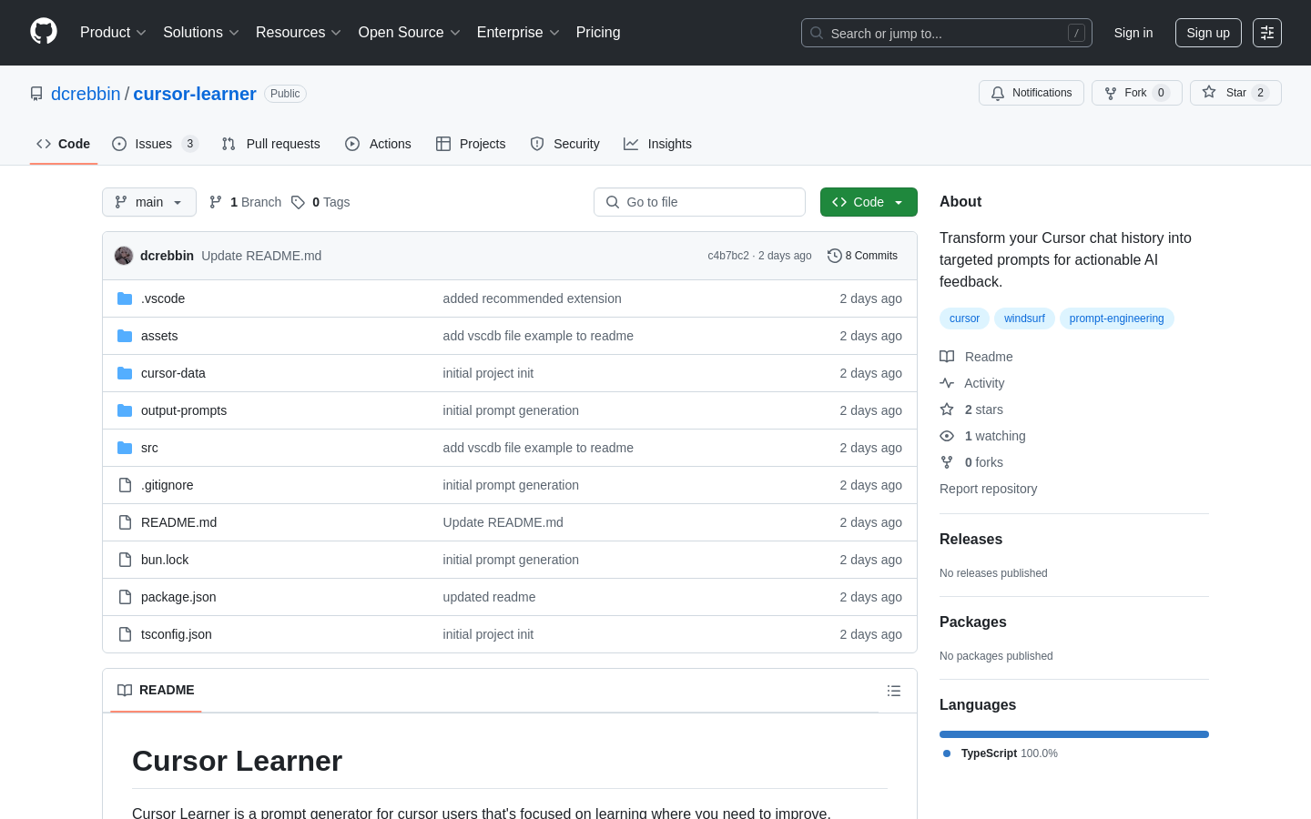Click the TypeScript 100.0% language link
The image size is (1311, 819).
[1001, 753]
